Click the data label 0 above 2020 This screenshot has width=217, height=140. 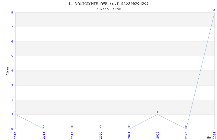100,127
